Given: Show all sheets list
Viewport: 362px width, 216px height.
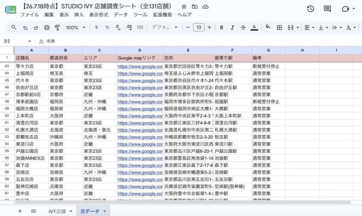Looking at the screenshot, I should pyautogui.click(x=33, y=211).
